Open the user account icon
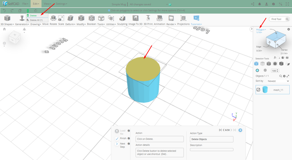Screen dimensions: 292x160 coord(267,4)
